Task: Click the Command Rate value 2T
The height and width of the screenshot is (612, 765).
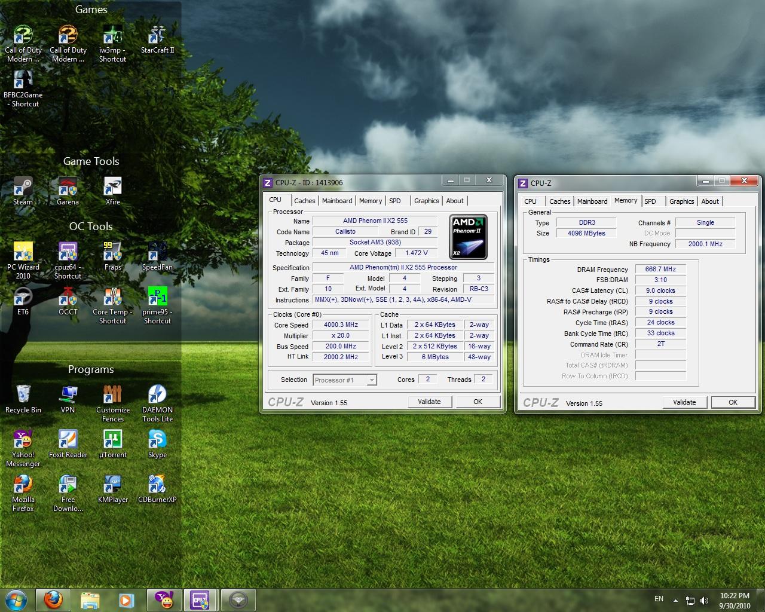Action: 660,344
